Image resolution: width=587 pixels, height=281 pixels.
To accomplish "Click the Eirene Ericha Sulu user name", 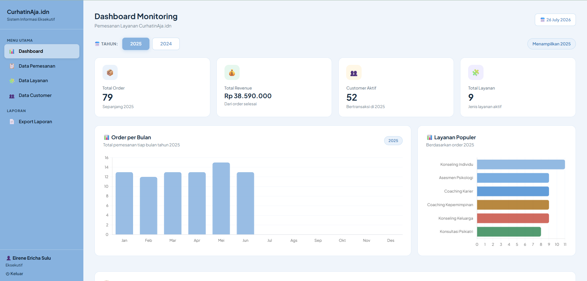I will pyautogui.click(x=31, y=258).
